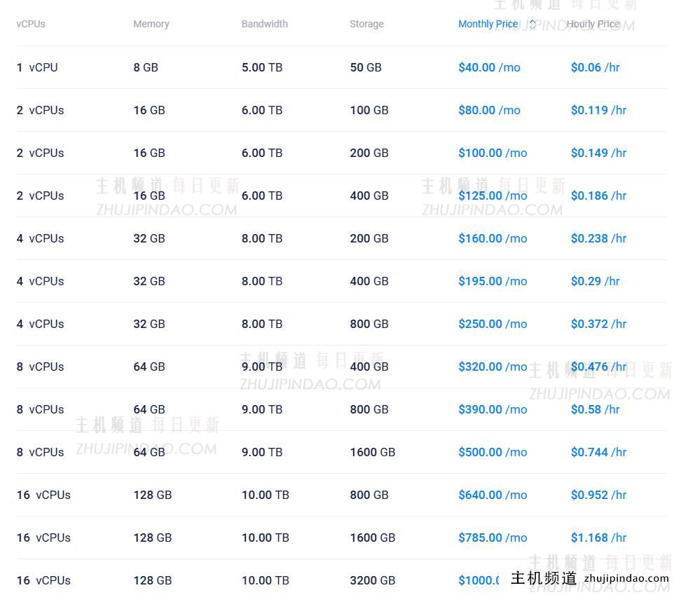Click 200 GB storage in $100.00 row
Image resolution: width=681 pixels, height=595 pixels.
pos(369,153)
